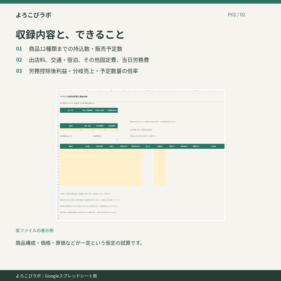Click the 出店料 header cell

click(x=71, y=126)
